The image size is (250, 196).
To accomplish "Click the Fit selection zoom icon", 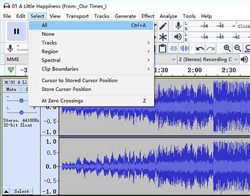I will pyautogui.click(x=247, y=48).
